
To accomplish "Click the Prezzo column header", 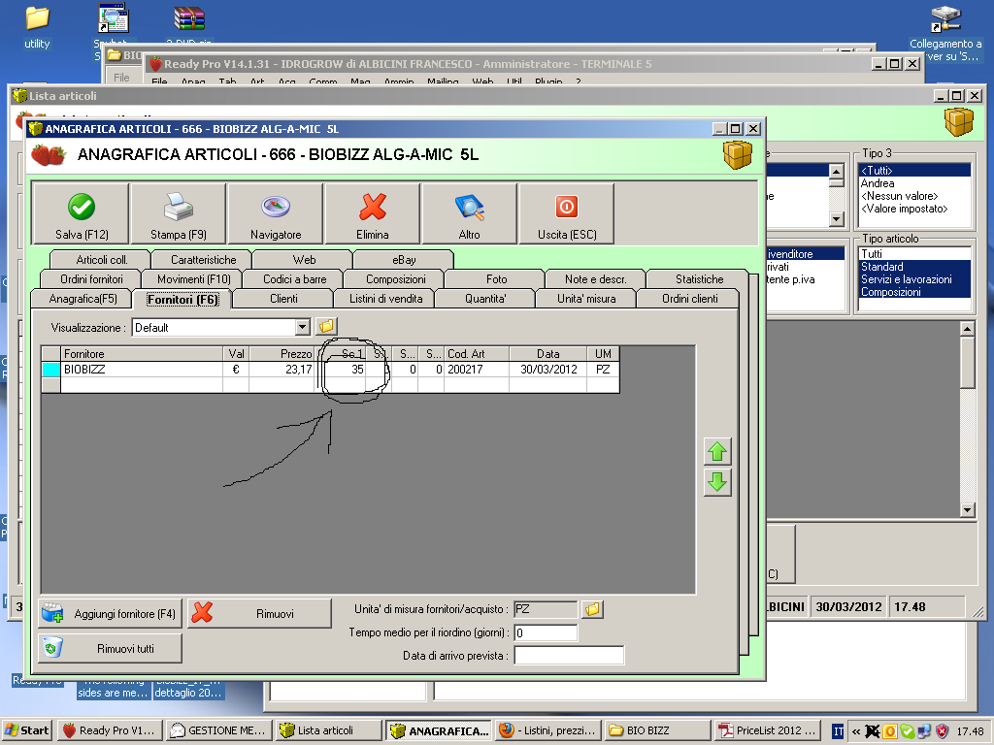I will point(282,353).
